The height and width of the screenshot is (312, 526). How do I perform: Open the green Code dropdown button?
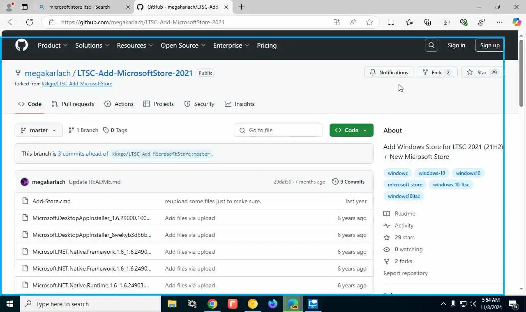point(351,130)
